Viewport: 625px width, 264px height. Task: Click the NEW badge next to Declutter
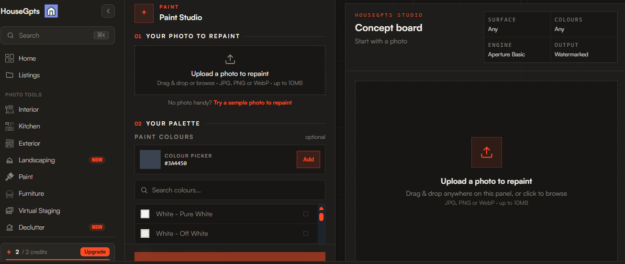(x=97, y=227)
